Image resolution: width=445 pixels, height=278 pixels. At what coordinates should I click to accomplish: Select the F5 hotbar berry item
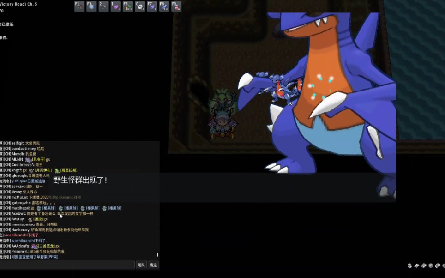[x=128, y=6]
